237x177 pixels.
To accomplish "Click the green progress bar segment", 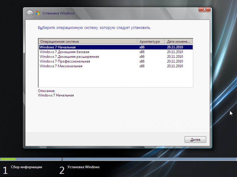I will (x=8, y=159).
